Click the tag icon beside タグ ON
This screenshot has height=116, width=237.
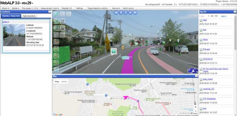pyautogui.click(x=56, y=28)
